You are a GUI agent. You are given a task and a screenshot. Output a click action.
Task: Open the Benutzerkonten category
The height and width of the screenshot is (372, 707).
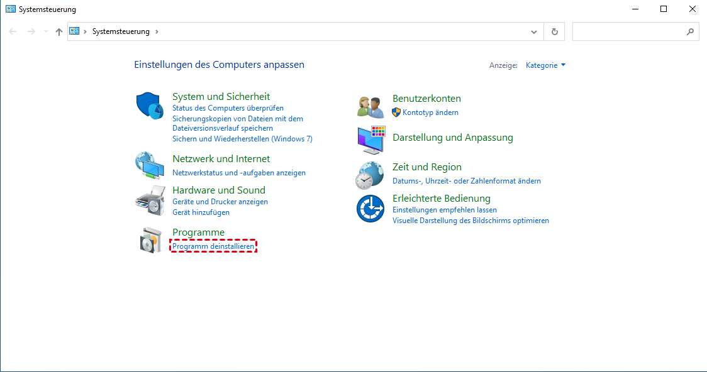[x=426, y=98]
